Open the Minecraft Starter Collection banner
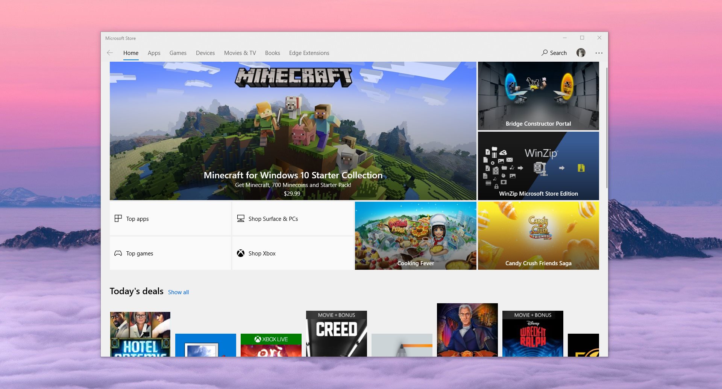Screen dimensions: 722x389 point(293,131)
